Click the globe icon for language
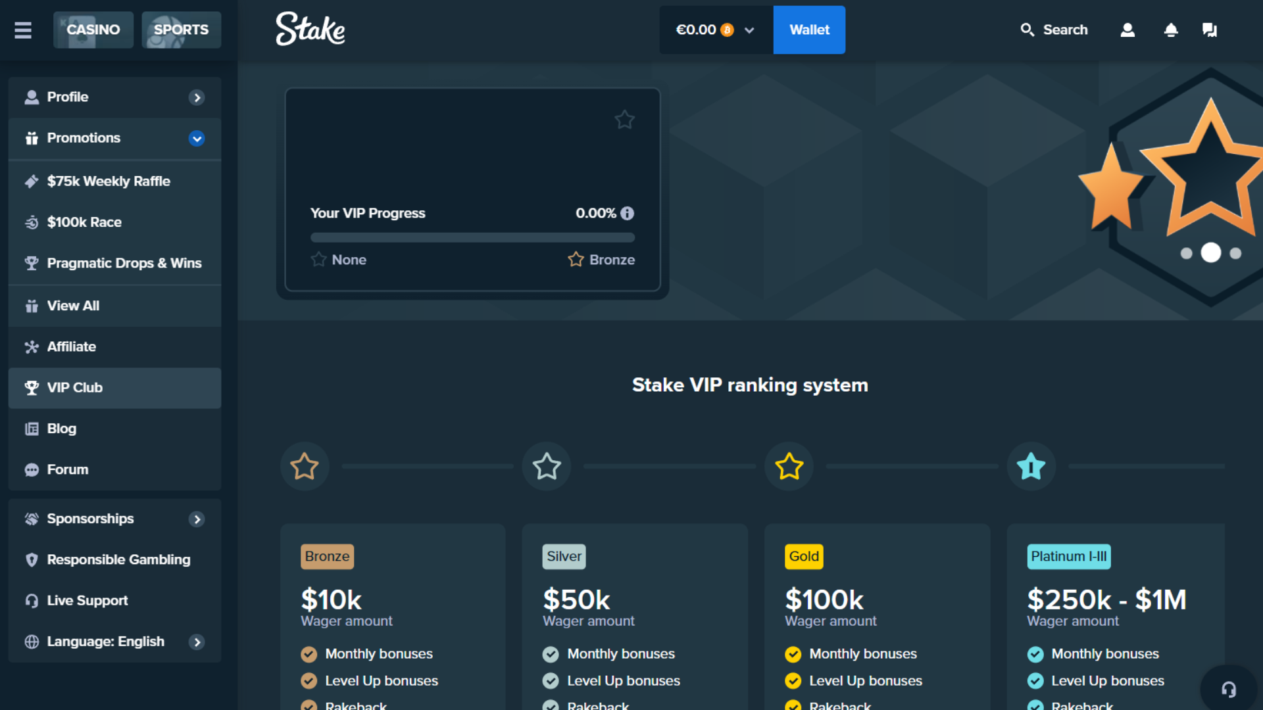Viewport: 1263px width, 710px height. point(32,642)
